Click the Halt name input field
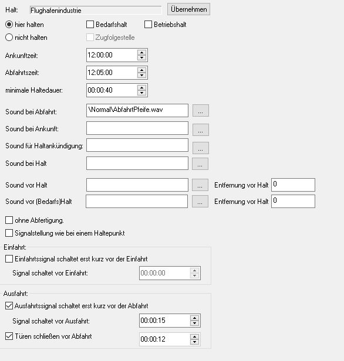This screenshot has width=344, height=361. pyautogui.click(x=96, y=11)
